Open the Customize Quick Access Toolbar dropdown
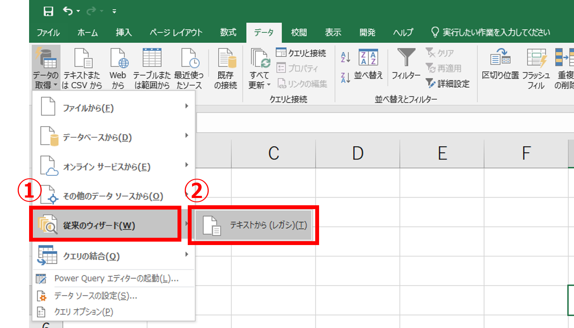The height and width of the screenshot is (328, 574). click(114, 12)
